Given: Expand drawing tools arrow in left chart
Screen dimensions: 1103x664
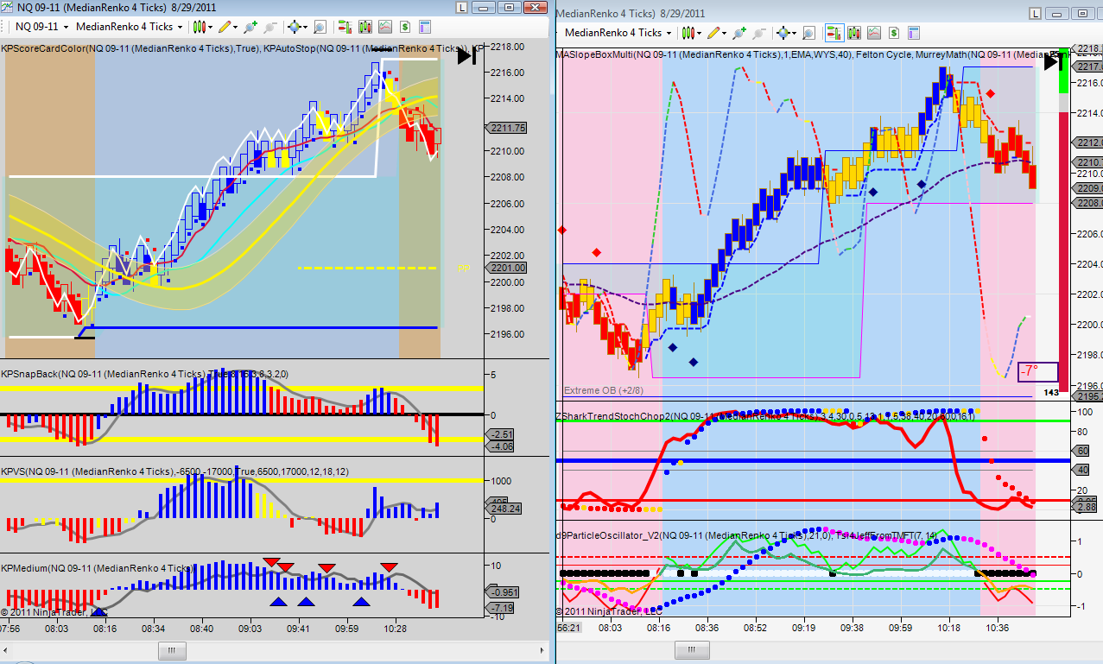Looking at the screenshot, I should 235,28.
